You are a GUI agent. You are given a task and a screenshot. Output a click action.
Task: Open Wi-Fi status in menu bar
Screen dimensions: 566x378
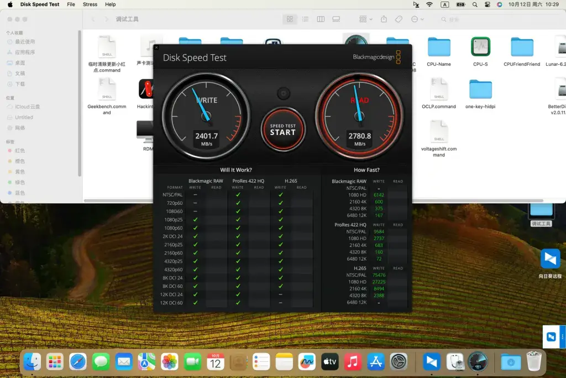pos(429,4)
